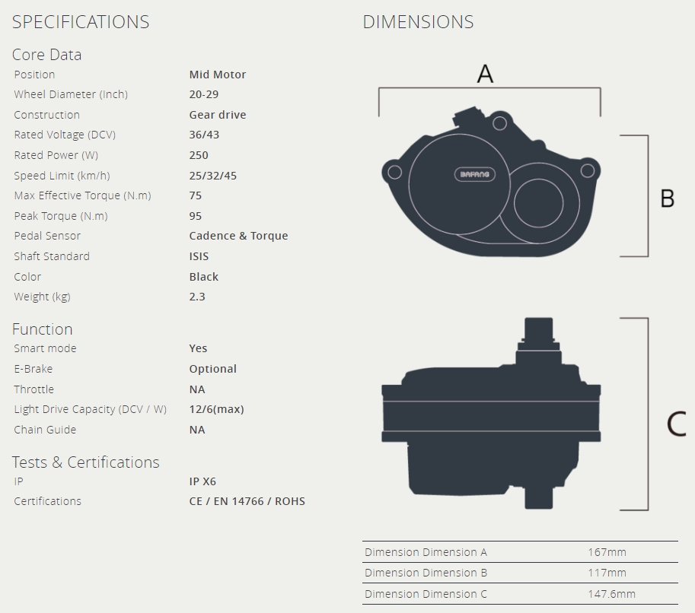Click the Mid Motor position value

[218, 75]
